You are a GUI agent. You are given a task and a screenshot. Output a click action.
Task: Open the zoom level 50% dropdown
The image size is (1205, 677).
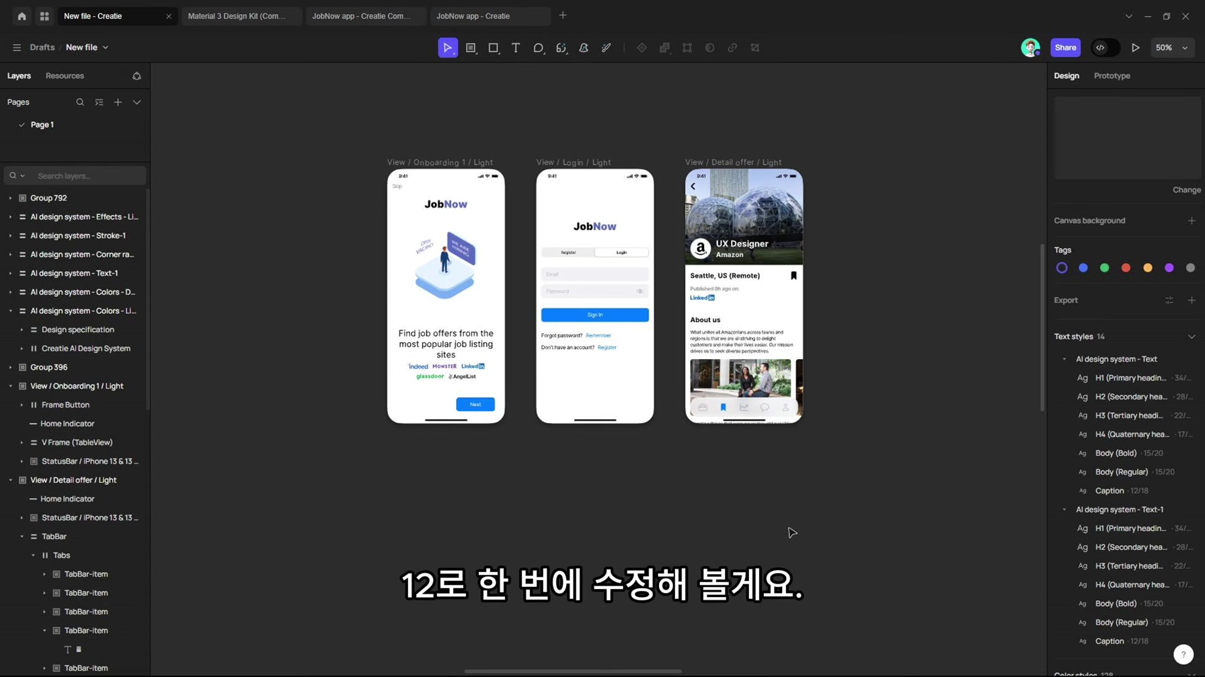click(x=1172, y=48)
